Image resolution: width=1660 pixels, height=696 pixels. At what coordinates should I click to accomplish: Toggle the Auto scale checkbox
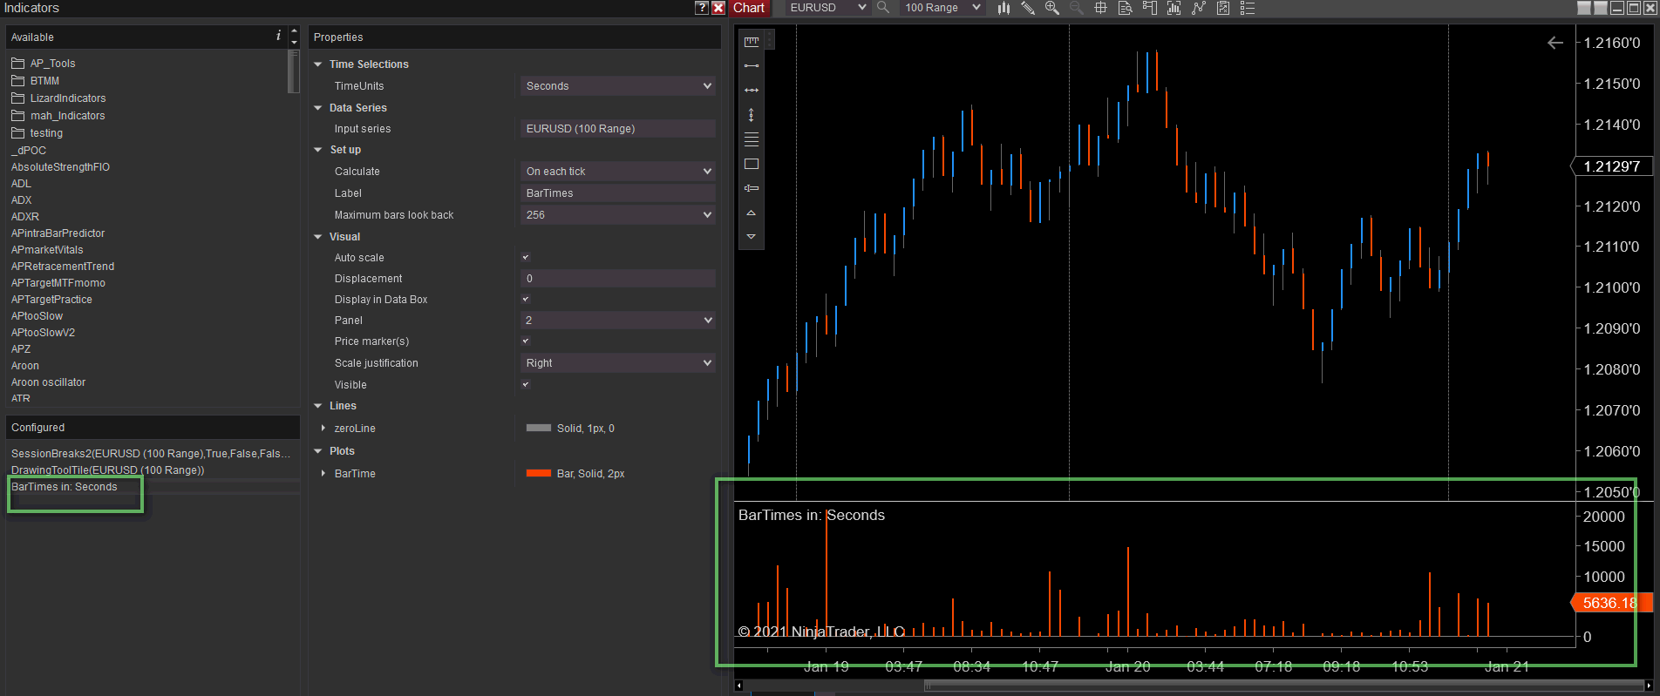tap(526, 258)
